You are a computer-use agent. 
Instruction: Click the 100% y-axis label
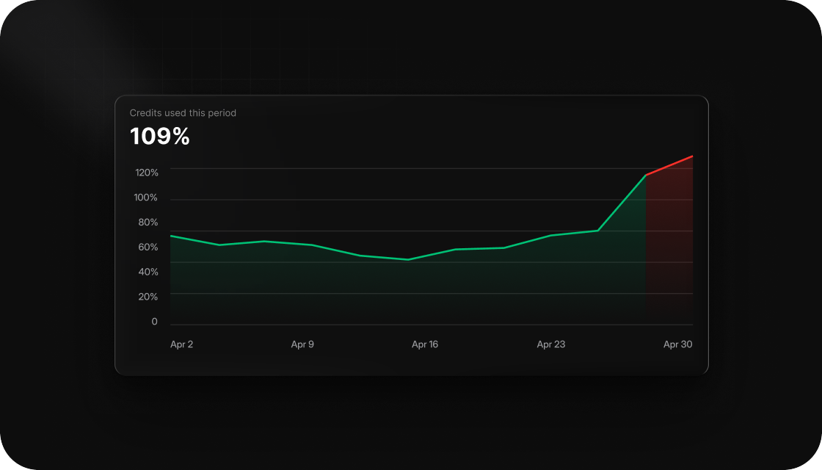[x=146, y=198]
